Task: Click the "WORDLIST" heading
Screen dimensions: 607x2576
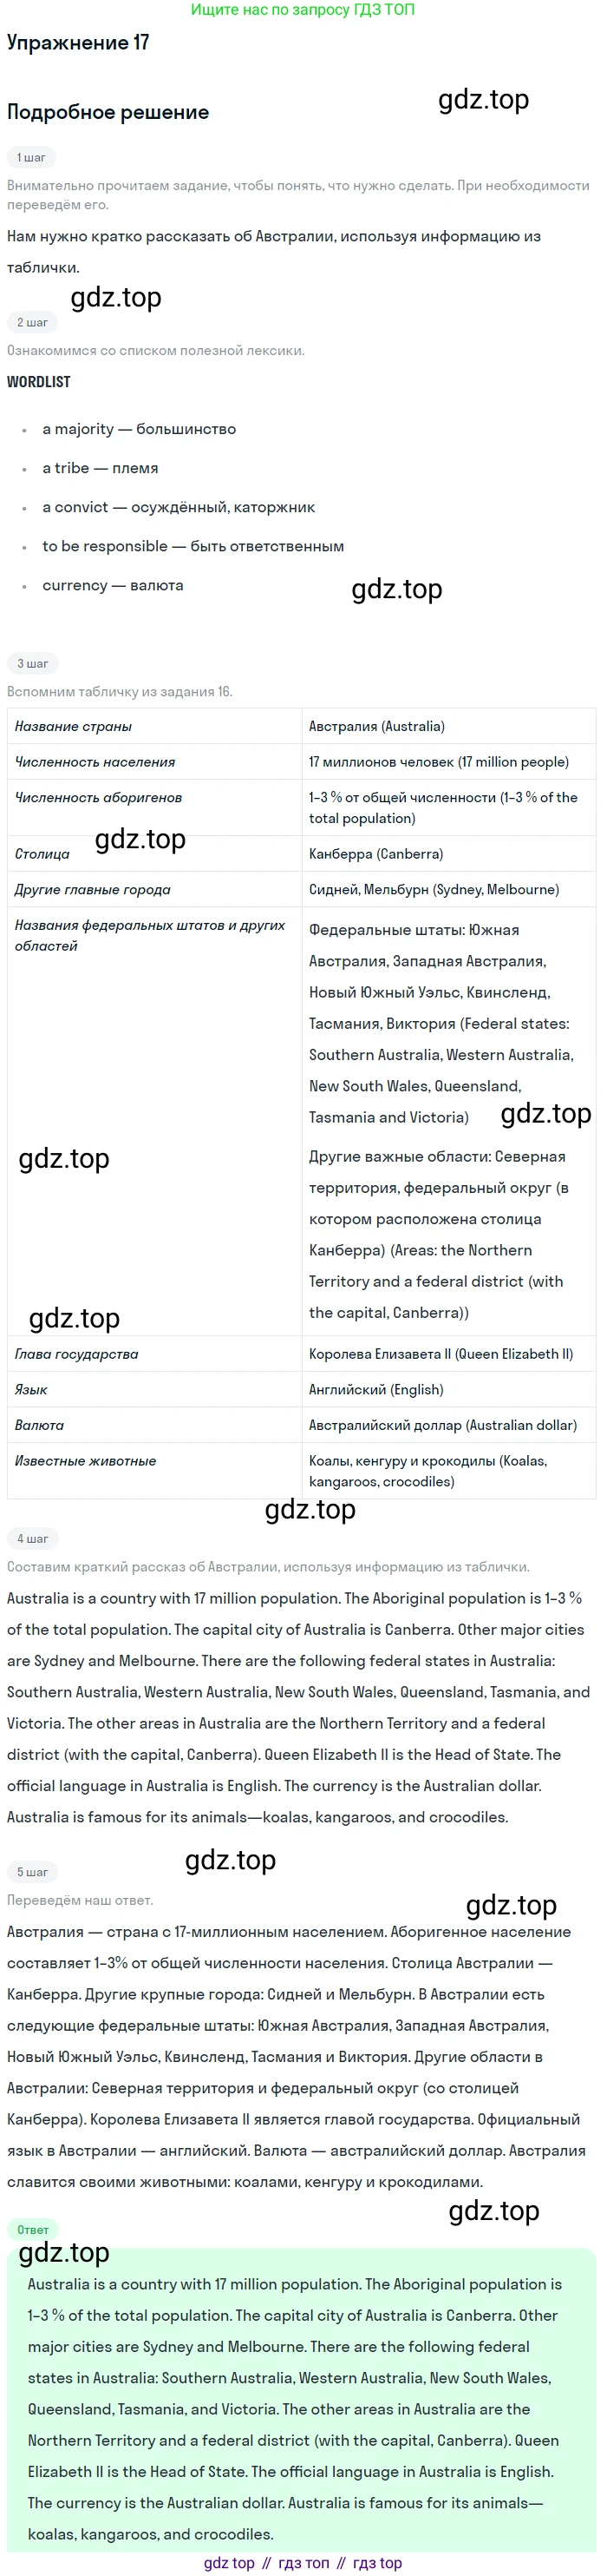Action: 39,382
